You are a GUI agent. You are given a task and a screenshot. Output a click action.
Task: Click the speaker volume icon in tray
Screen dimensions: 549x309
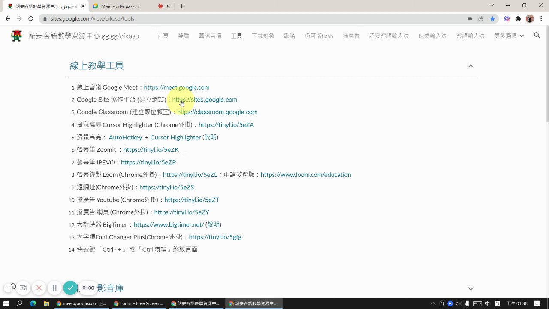459,303
